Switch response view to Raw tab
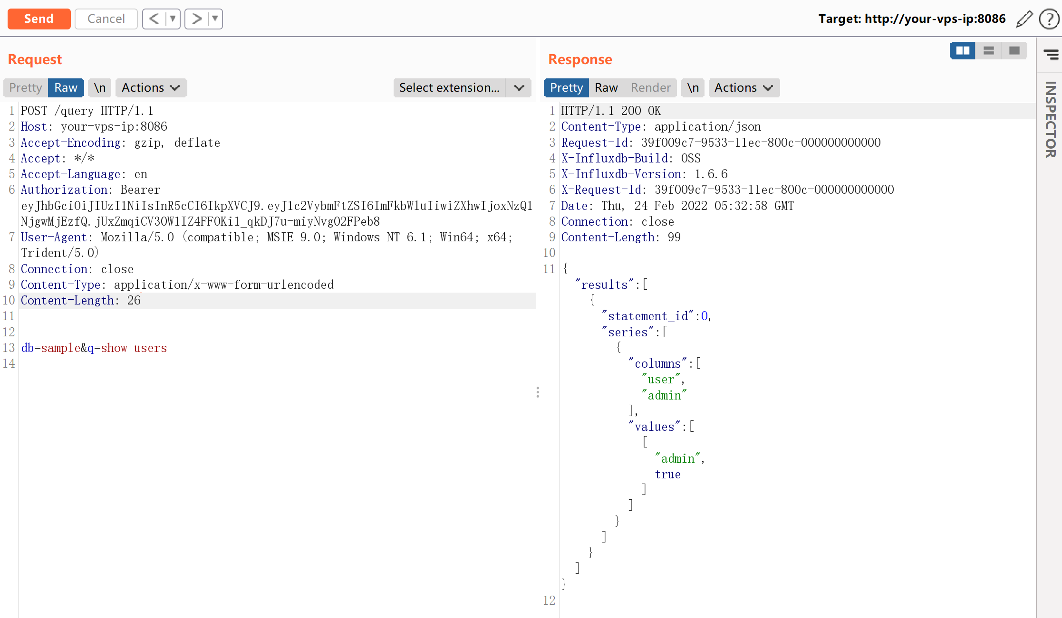This screenshot has height=618, width=1062. tap(606, 88)
